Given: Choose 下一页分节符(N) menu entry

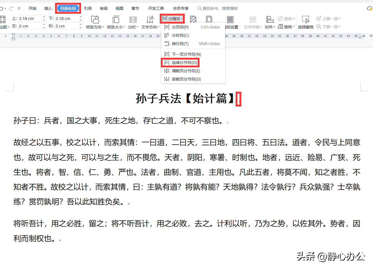Looking at the screenshot, I should pos(186,54).
